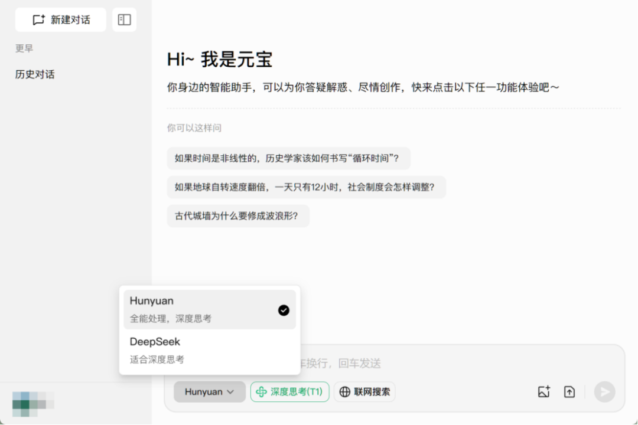Open the Hunyuan model dropdown
This screenshot has height=425, width=638.
(210, 392)
